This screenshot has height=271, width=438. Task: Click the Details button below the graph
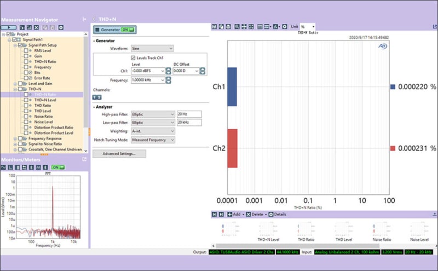point(278,214)
